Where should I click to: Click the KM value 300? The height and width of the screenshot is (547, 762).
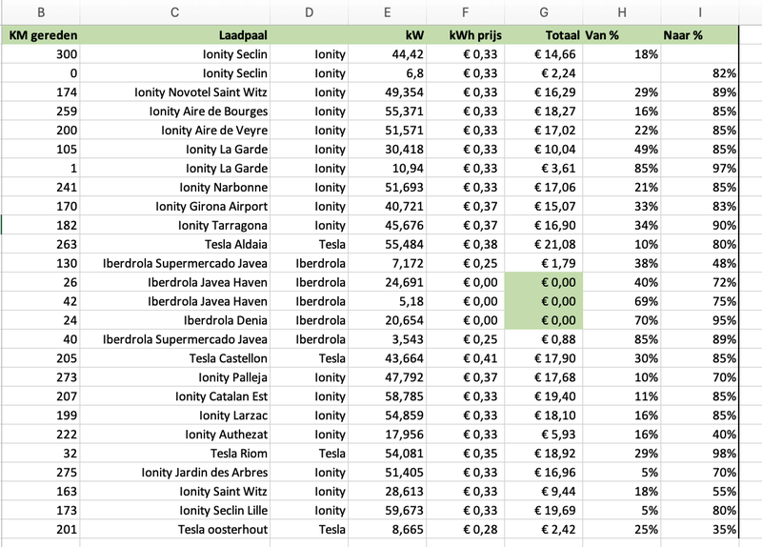pos(41,54)
